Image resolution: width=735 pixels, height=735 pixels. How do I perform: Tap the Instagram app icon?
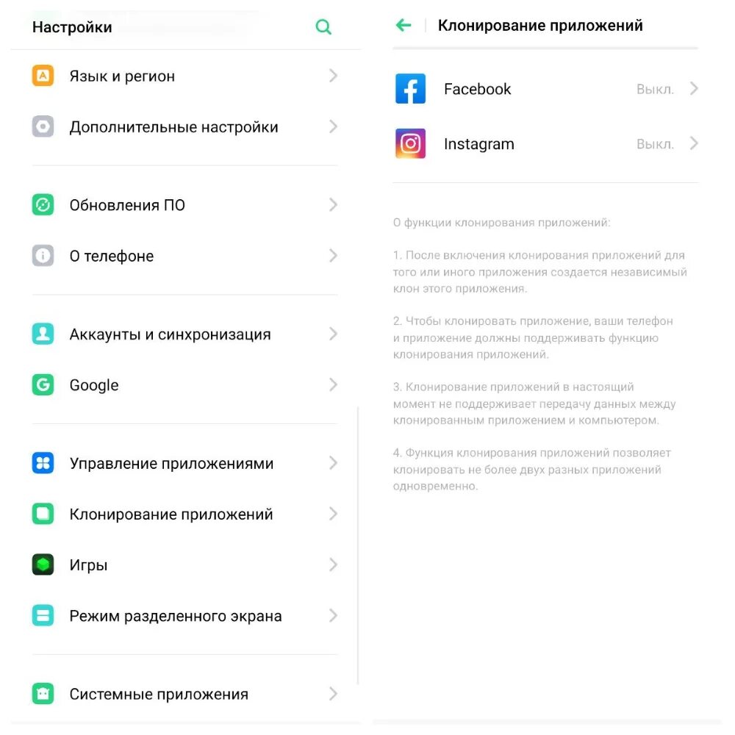click(410, 143)
